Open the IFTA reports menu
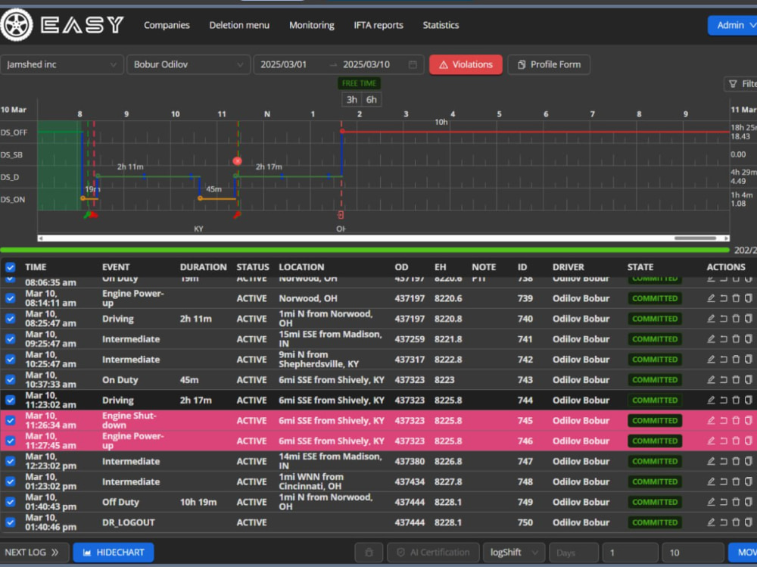This screenshot has width=757, height=567. tap(378, 25)
